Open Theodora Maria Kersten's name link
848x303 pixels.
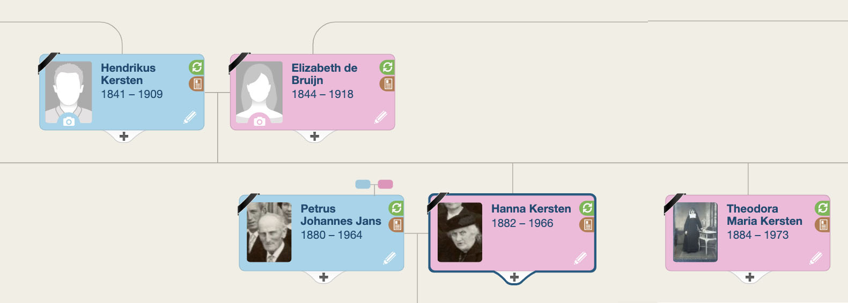pos(764,215)
